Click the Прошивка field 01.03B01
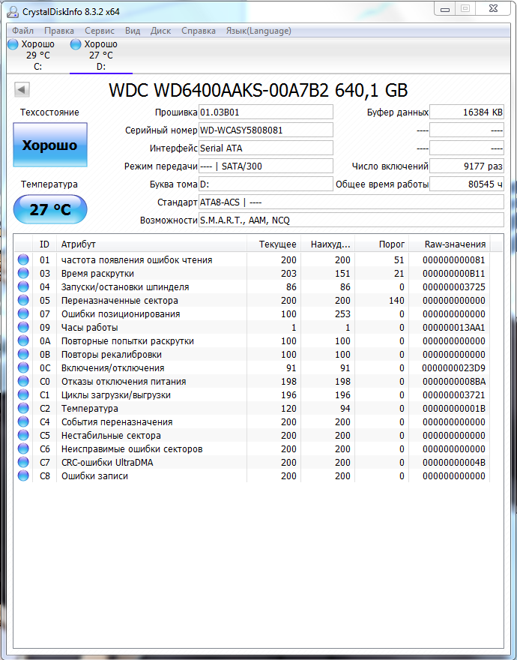Screen dimensions: 517x660 coord(265,112)
